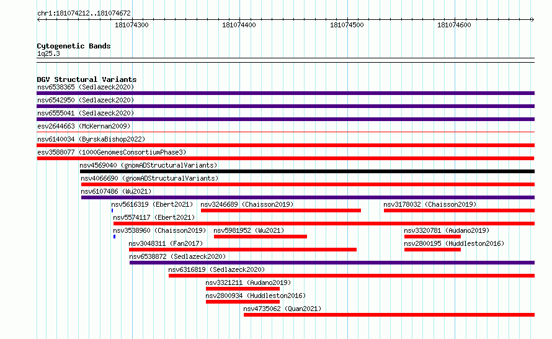
Task: Click the chr1:181074212..181074672 region label
Action: pos(84,13)
